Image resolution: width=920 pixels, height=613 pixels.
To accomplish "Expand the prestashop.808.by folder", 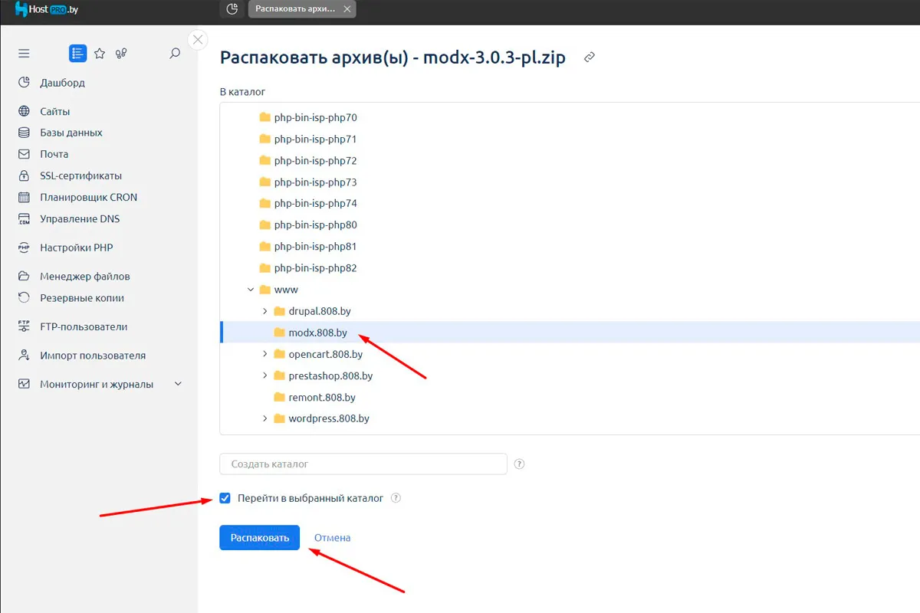I will (265, 375).
